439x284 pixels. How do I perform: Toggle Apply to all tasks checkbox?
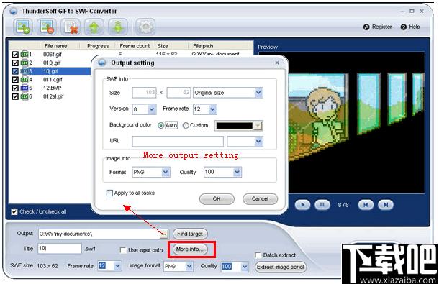[x=109, y=193]
